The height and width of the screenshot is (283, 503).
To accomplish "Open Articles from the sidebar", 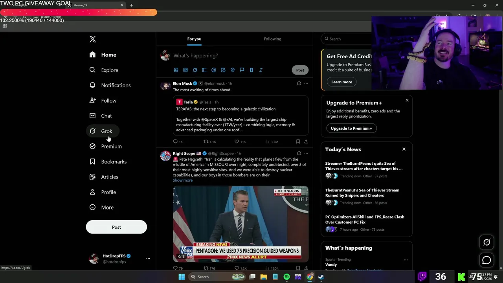I will click(104, 177).
